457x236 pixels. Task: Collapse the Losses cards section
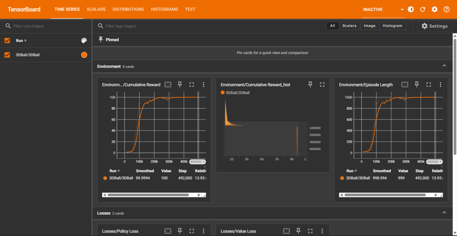click(x=444, y=213)
